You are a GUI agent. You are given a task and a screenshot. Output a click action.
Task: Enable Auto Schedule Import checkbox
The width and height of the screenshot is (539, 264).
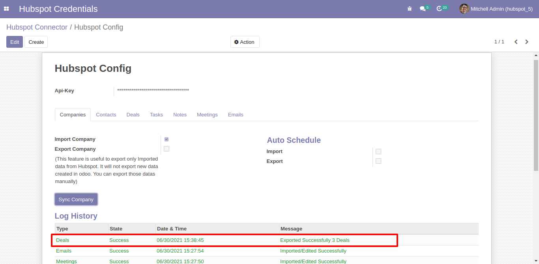click(x=378, y=152)
